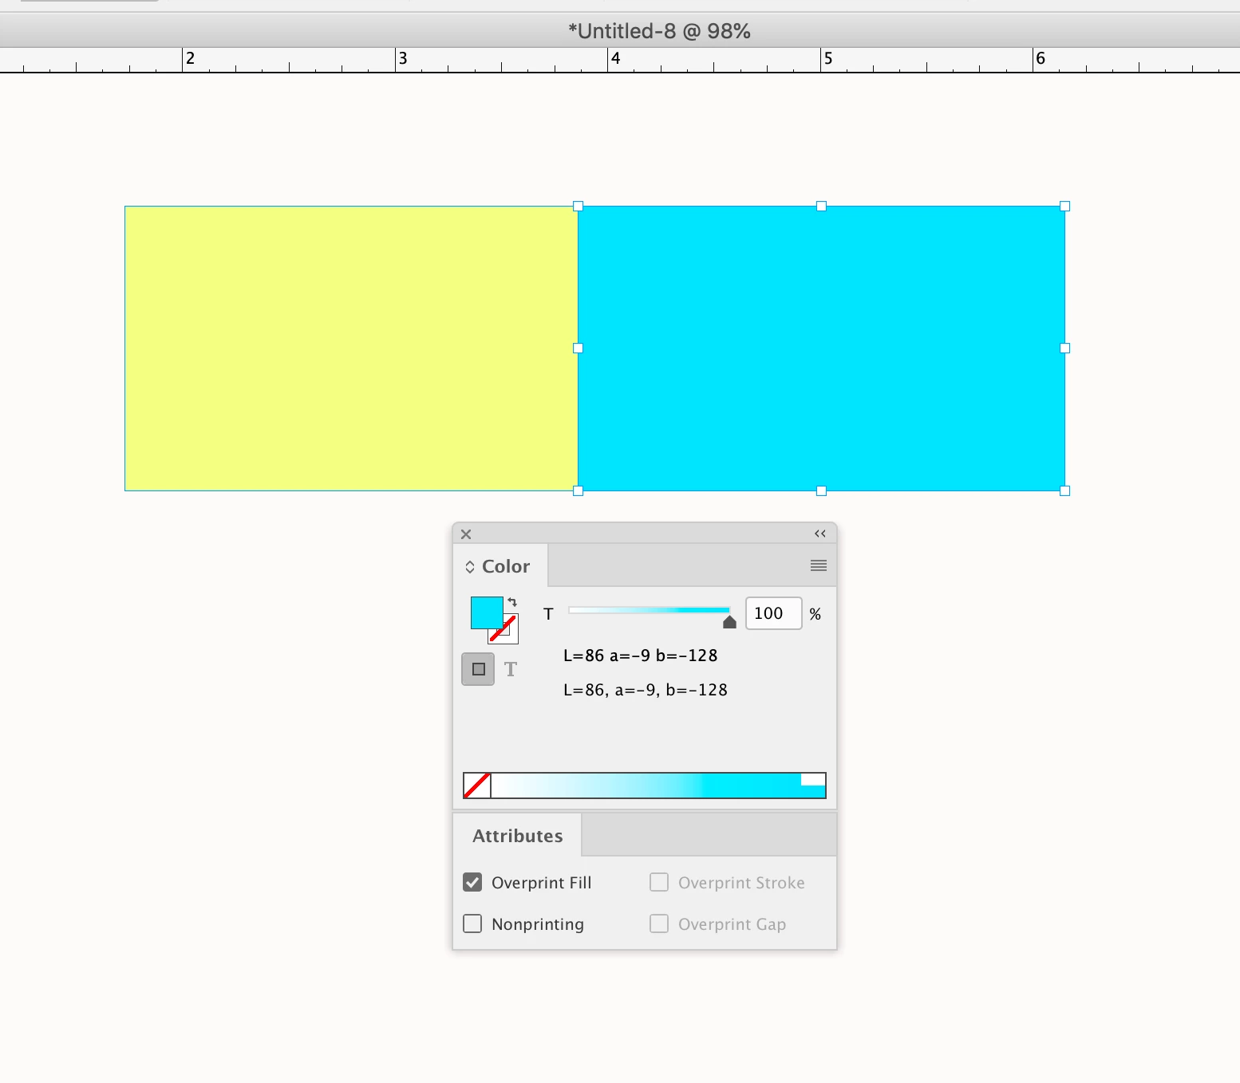
Task: Uncheck the Overprint Fill checkbox
Action: (472, 882)
